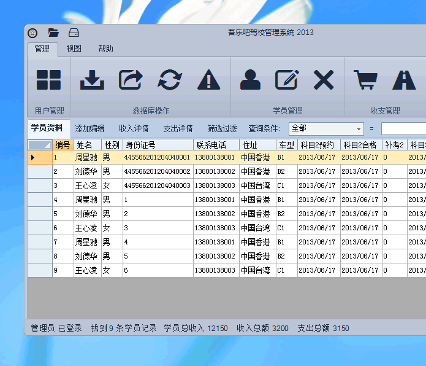
Task: Click 学员总收入 12150 status text
Action: pyautogui.click(x=196, y=328)
